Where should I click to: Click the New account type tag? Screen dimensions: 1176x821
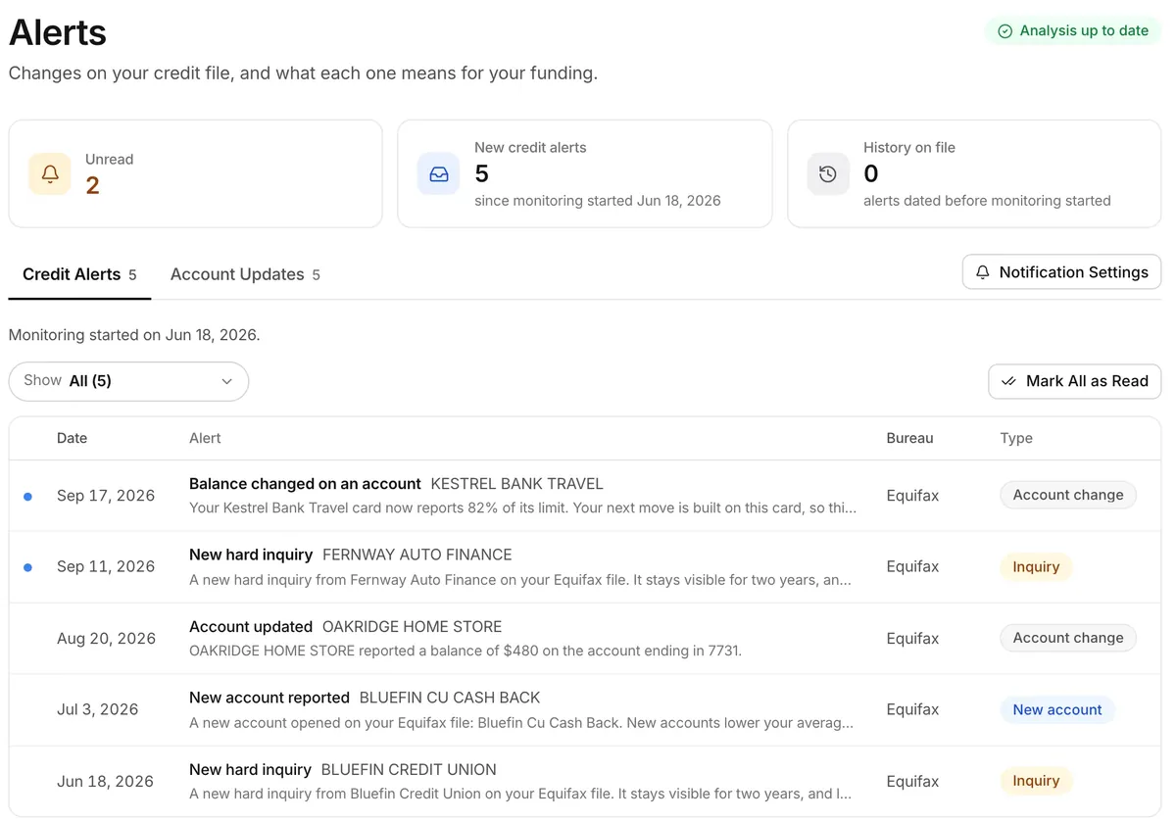point(1057,709)
